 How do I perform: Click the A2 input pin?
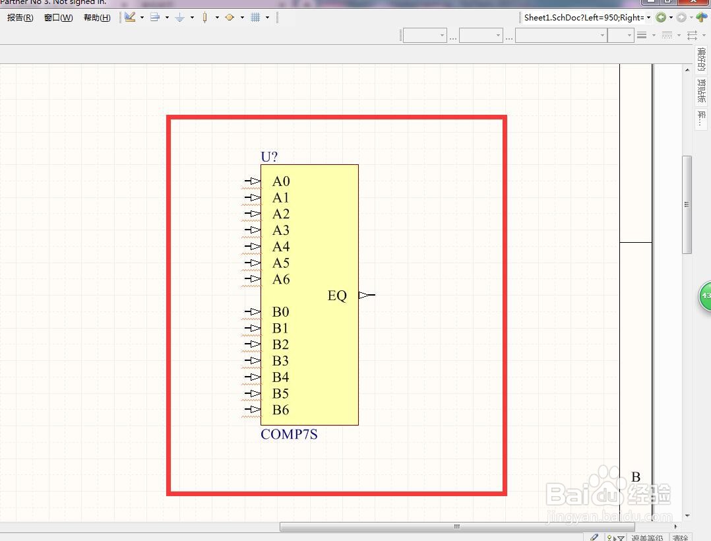pyautogui.click(x=253, y=214)
